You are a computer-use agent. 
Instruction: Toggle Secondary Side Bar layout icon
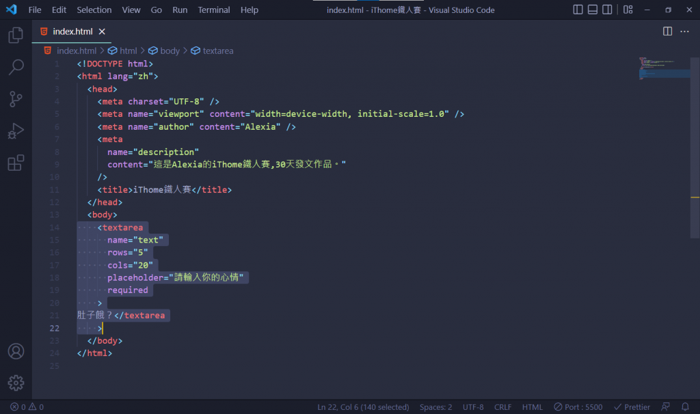tap(607, 10)
